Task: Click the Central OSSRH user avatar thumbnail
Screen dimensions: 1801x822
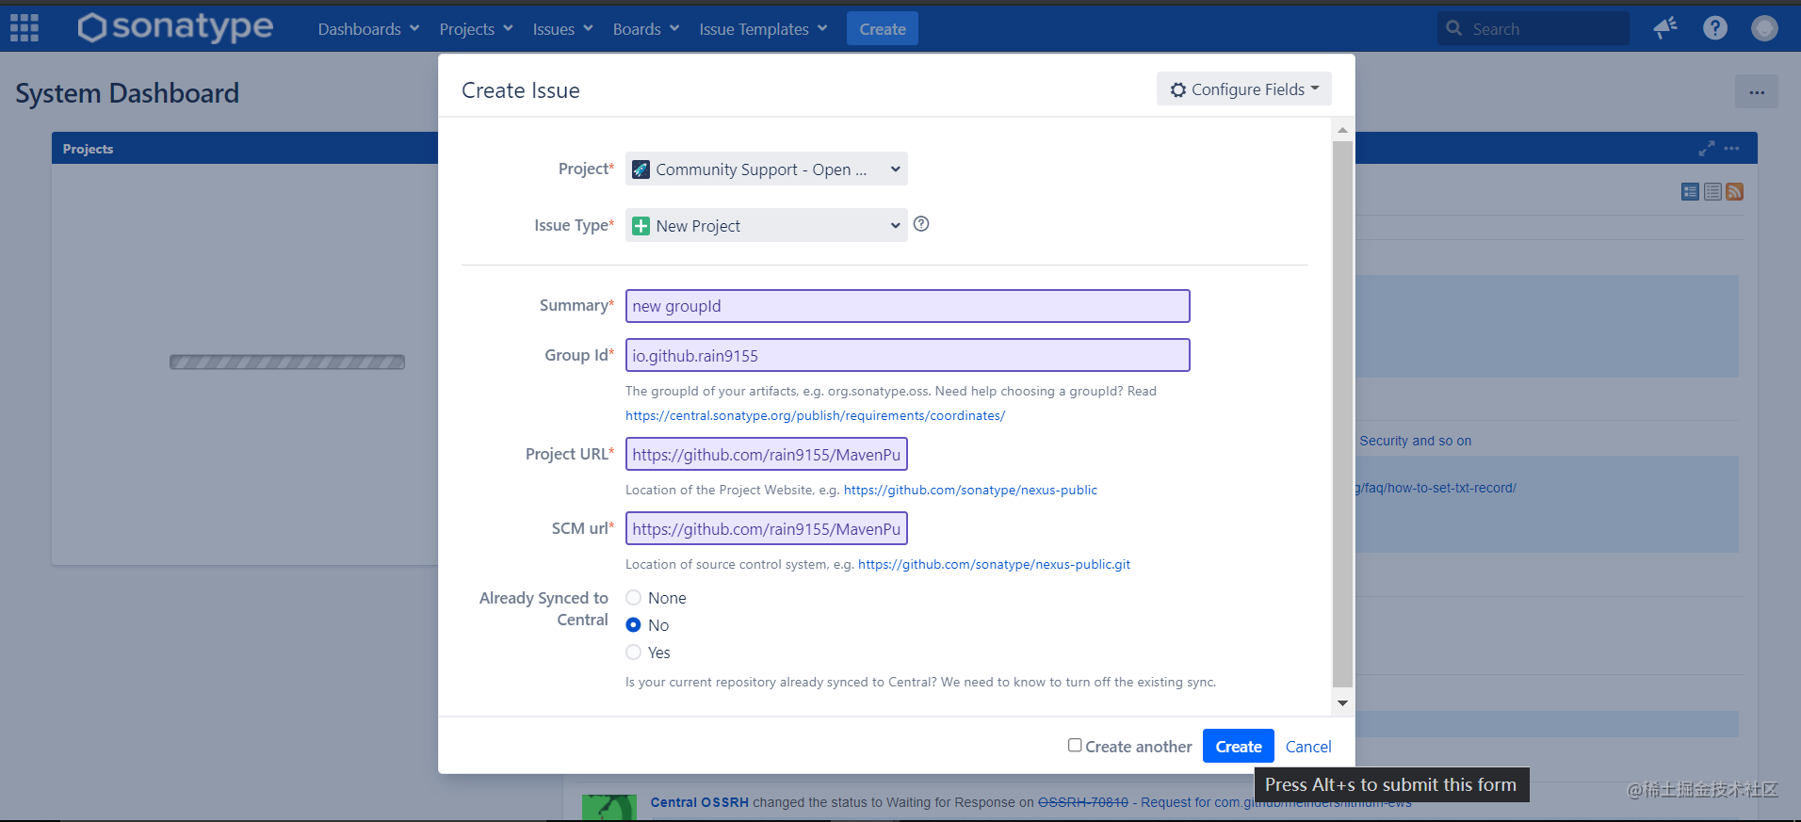Action: coord(608,808)
